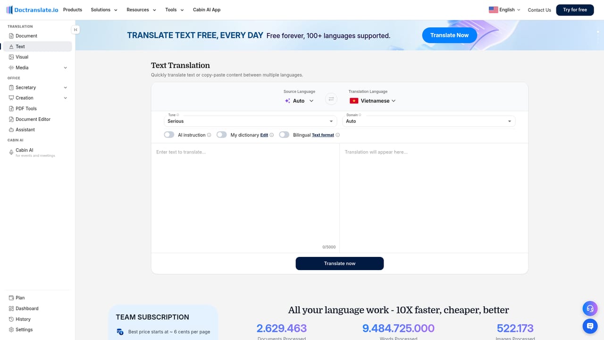This screenshot has width=604, height=340.
Task: Open the Source Language Auto dropdown
Action: pos(299,101)
